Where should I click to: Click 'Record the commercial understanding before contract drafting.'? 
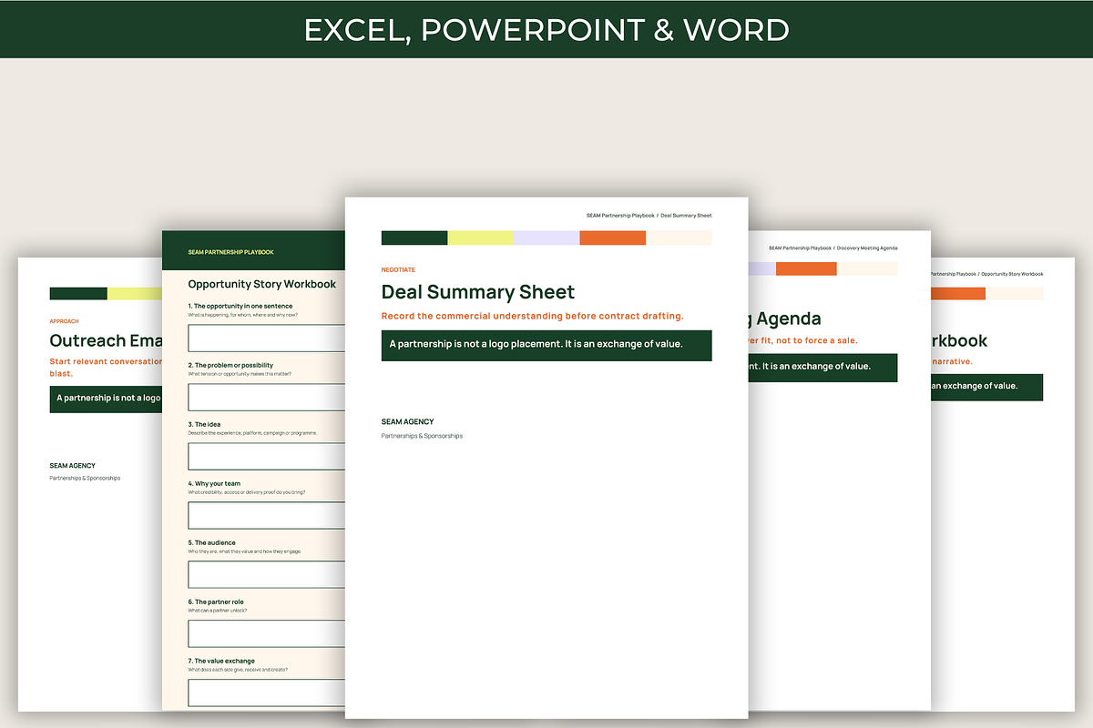click(x=533, y=316)
